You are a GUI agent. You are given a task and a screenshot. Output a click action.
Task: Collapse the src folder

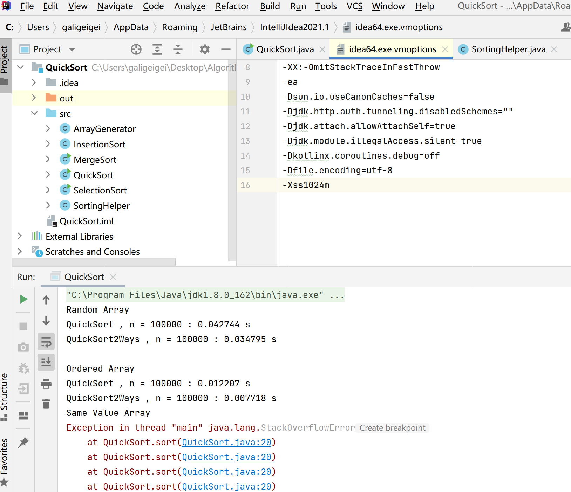[x=34, y=113]
